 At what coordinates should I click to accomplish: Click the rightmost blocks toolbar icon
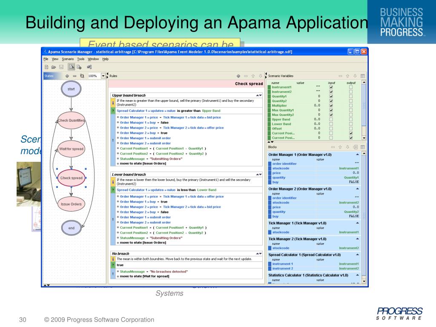(x=89, y=67)
